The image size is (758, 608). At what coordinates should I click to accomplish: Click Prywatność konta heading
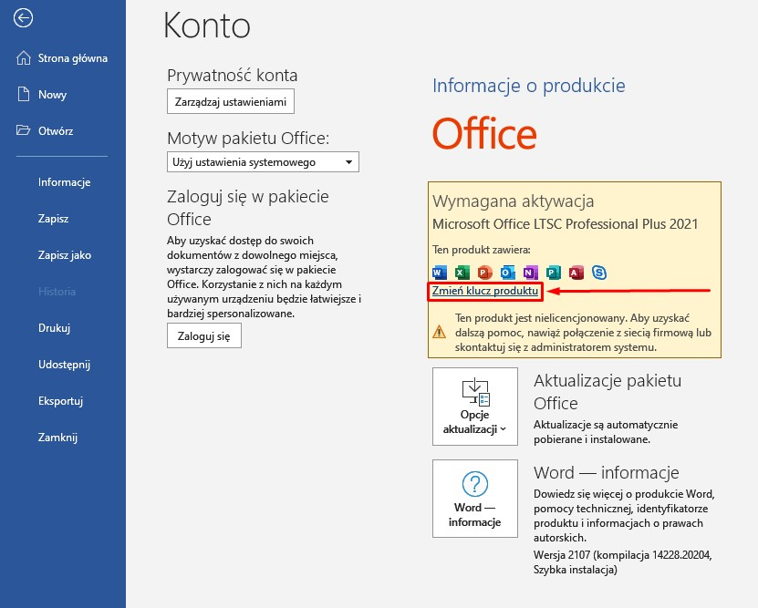pos(232,76)
